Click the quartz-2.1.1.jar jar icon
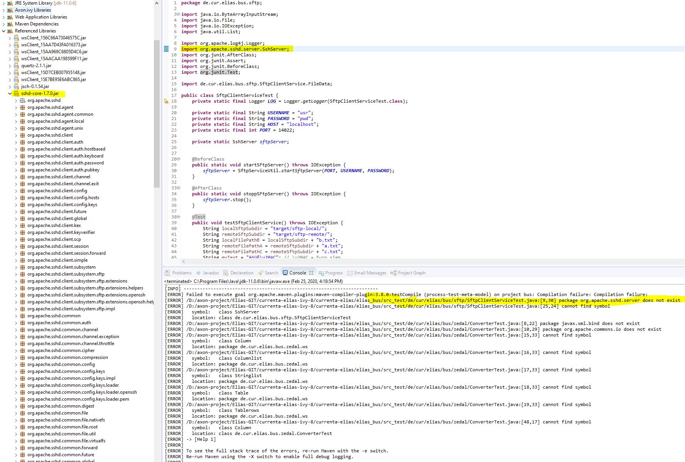Screen dimensions: 685x462 point(17,66)
